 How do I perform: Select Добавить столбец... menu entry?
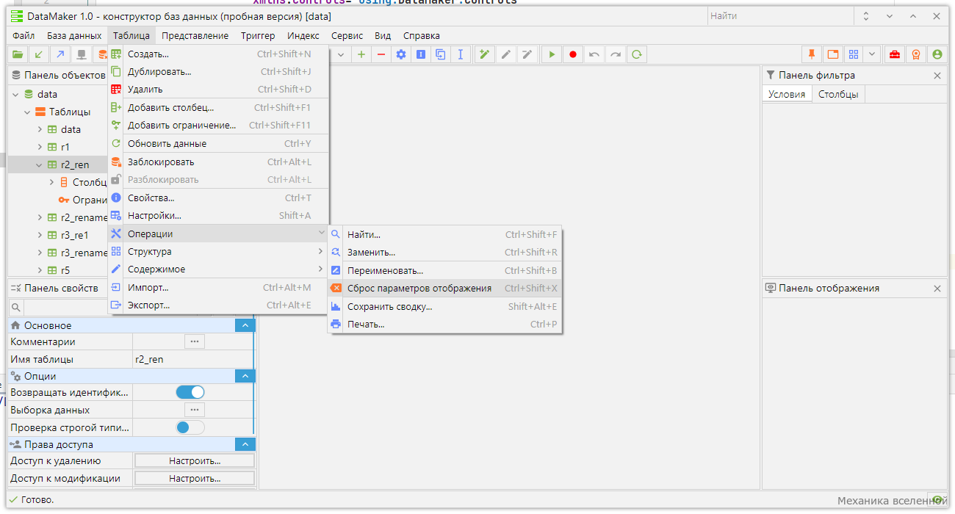(x=218, y=107)
